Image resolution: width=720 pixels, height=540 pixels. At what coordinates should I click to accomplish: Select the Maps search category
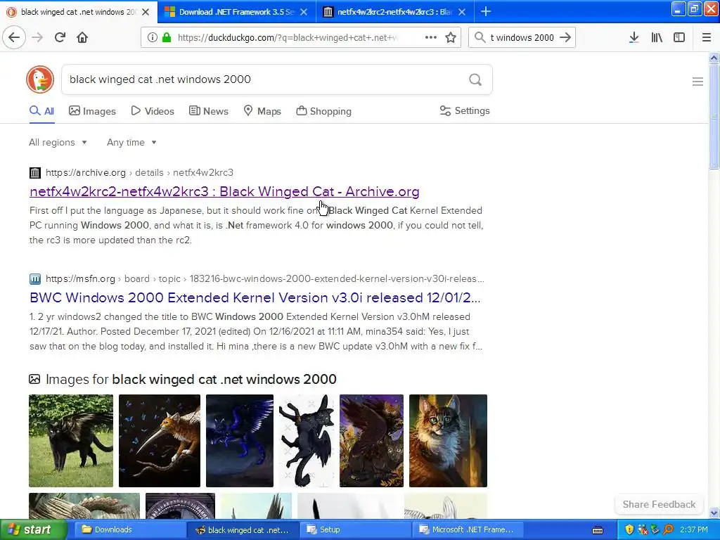coord(262,111)
